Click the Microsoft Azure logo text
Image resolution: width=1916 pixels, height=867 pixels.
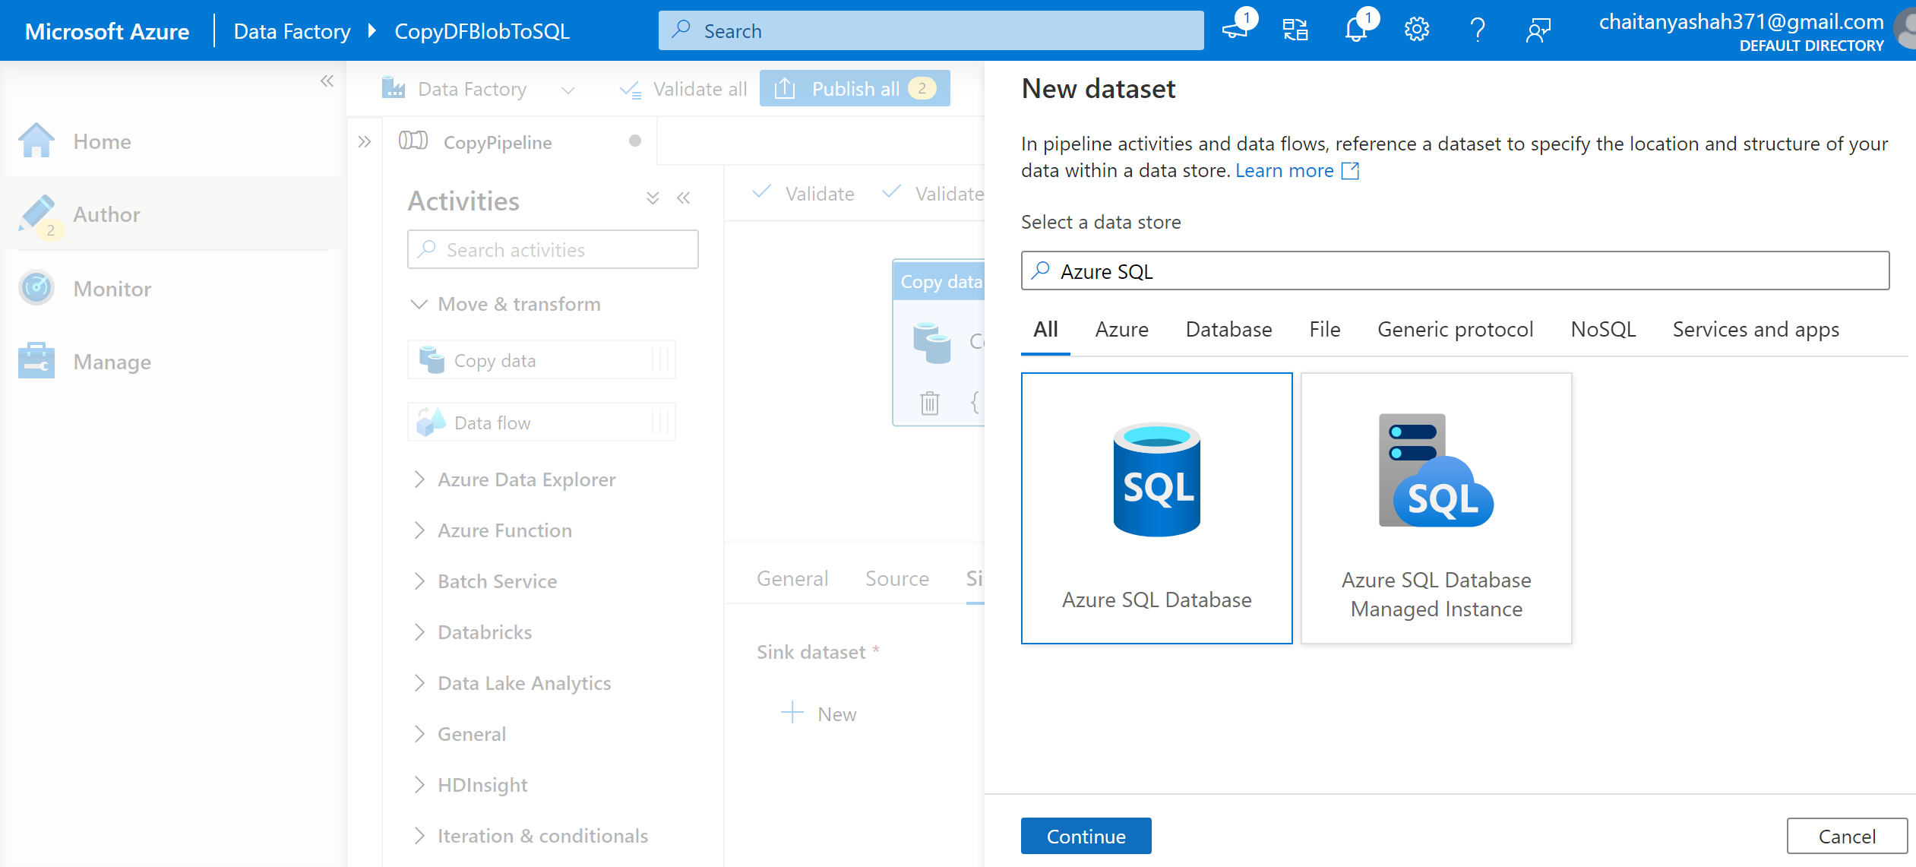(107, 31)
